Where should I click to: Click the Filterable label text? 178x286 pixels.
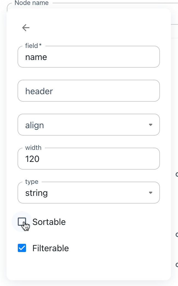51,248
